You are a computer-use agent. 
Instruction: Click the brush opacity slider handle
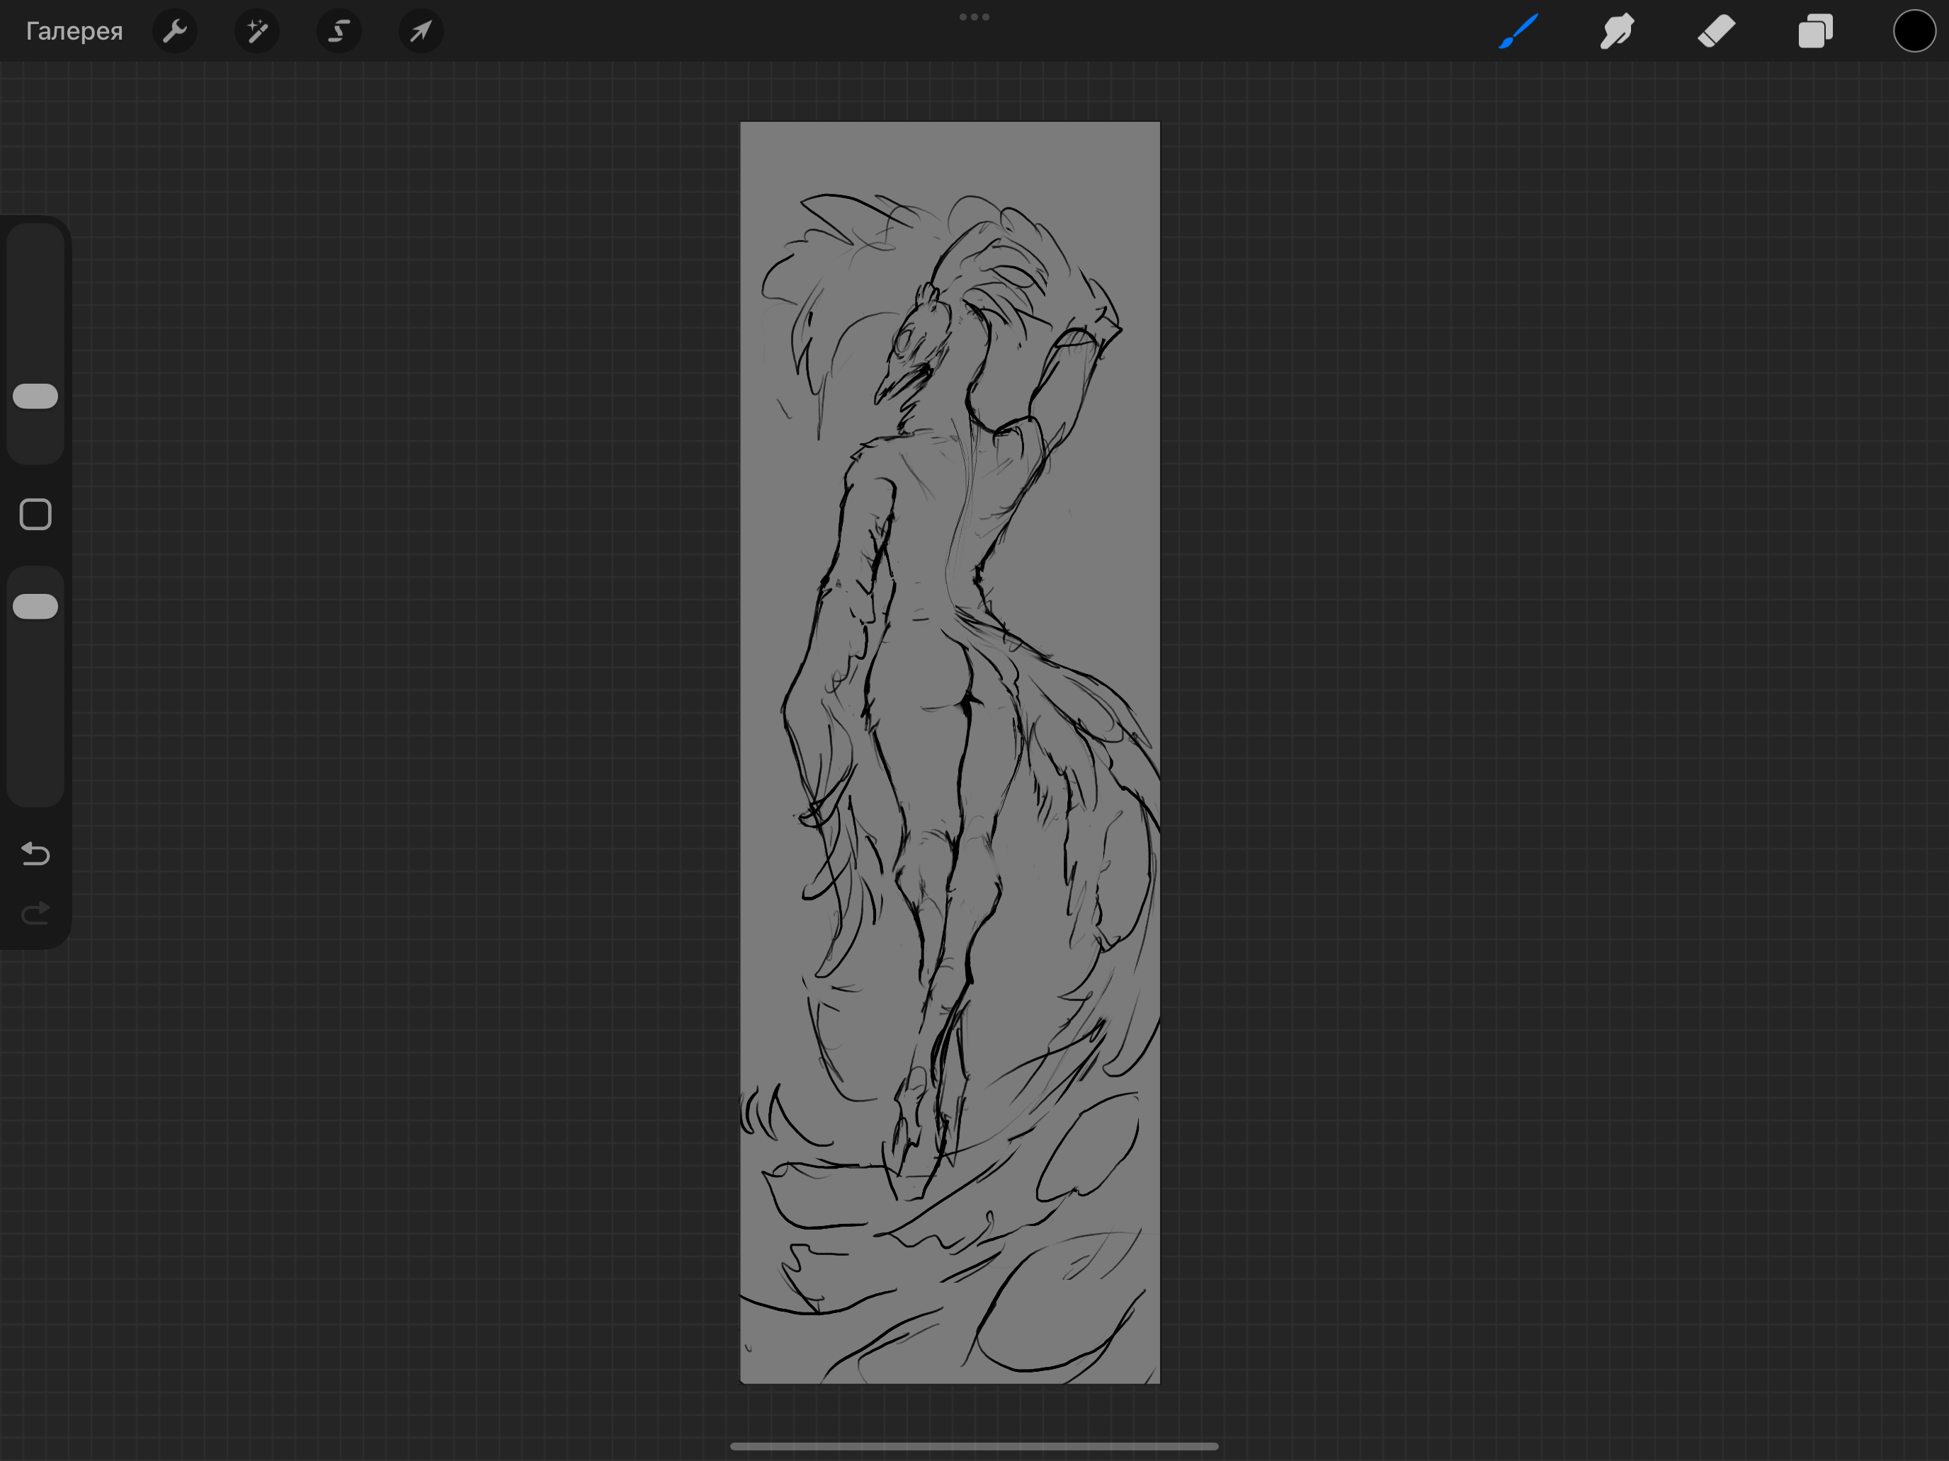pyautogui.click(x=35, y=606)
